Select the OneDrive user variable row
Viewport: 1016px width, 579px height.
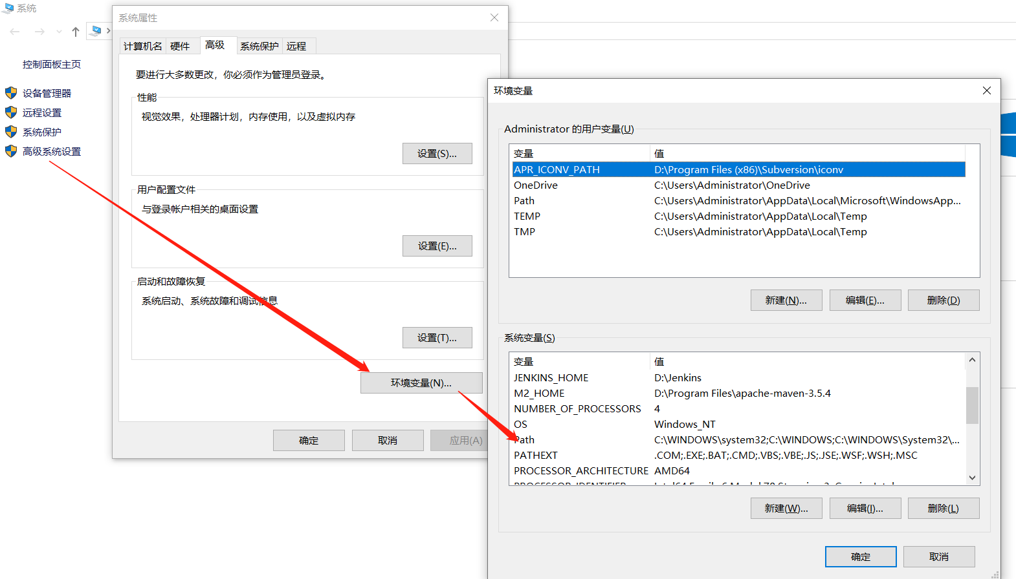click(738, 185)
